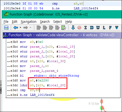The width and height of the screenshot is (122, 112).
Task: Go to next instruction with the I icon
Action: 86,28
